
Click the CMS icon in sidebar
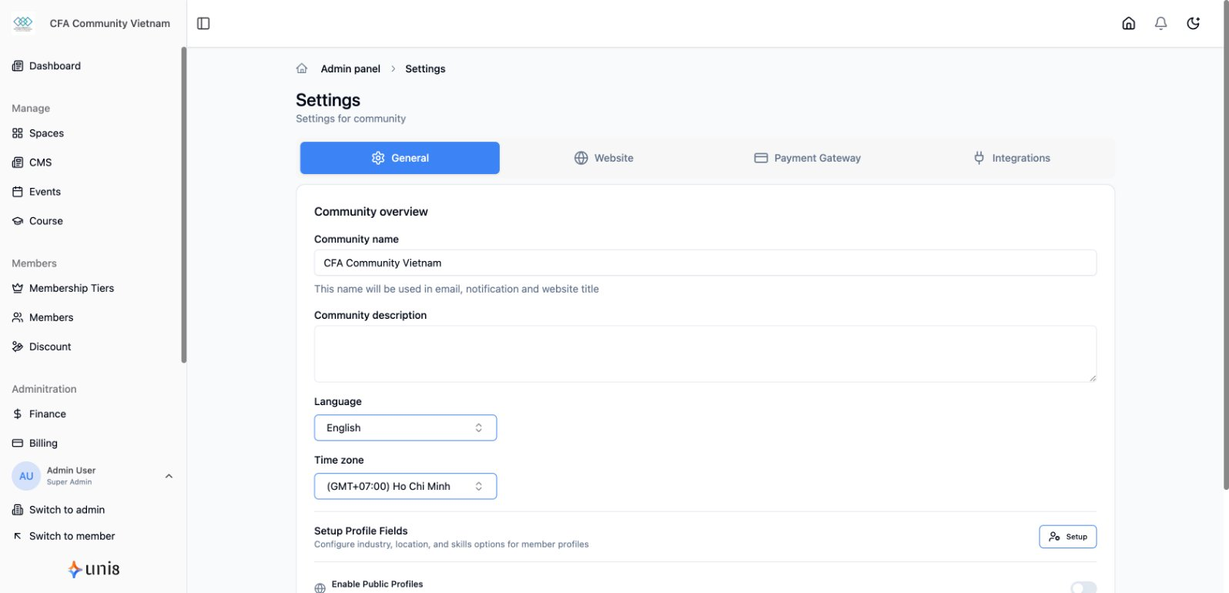(x=18, y=162)
